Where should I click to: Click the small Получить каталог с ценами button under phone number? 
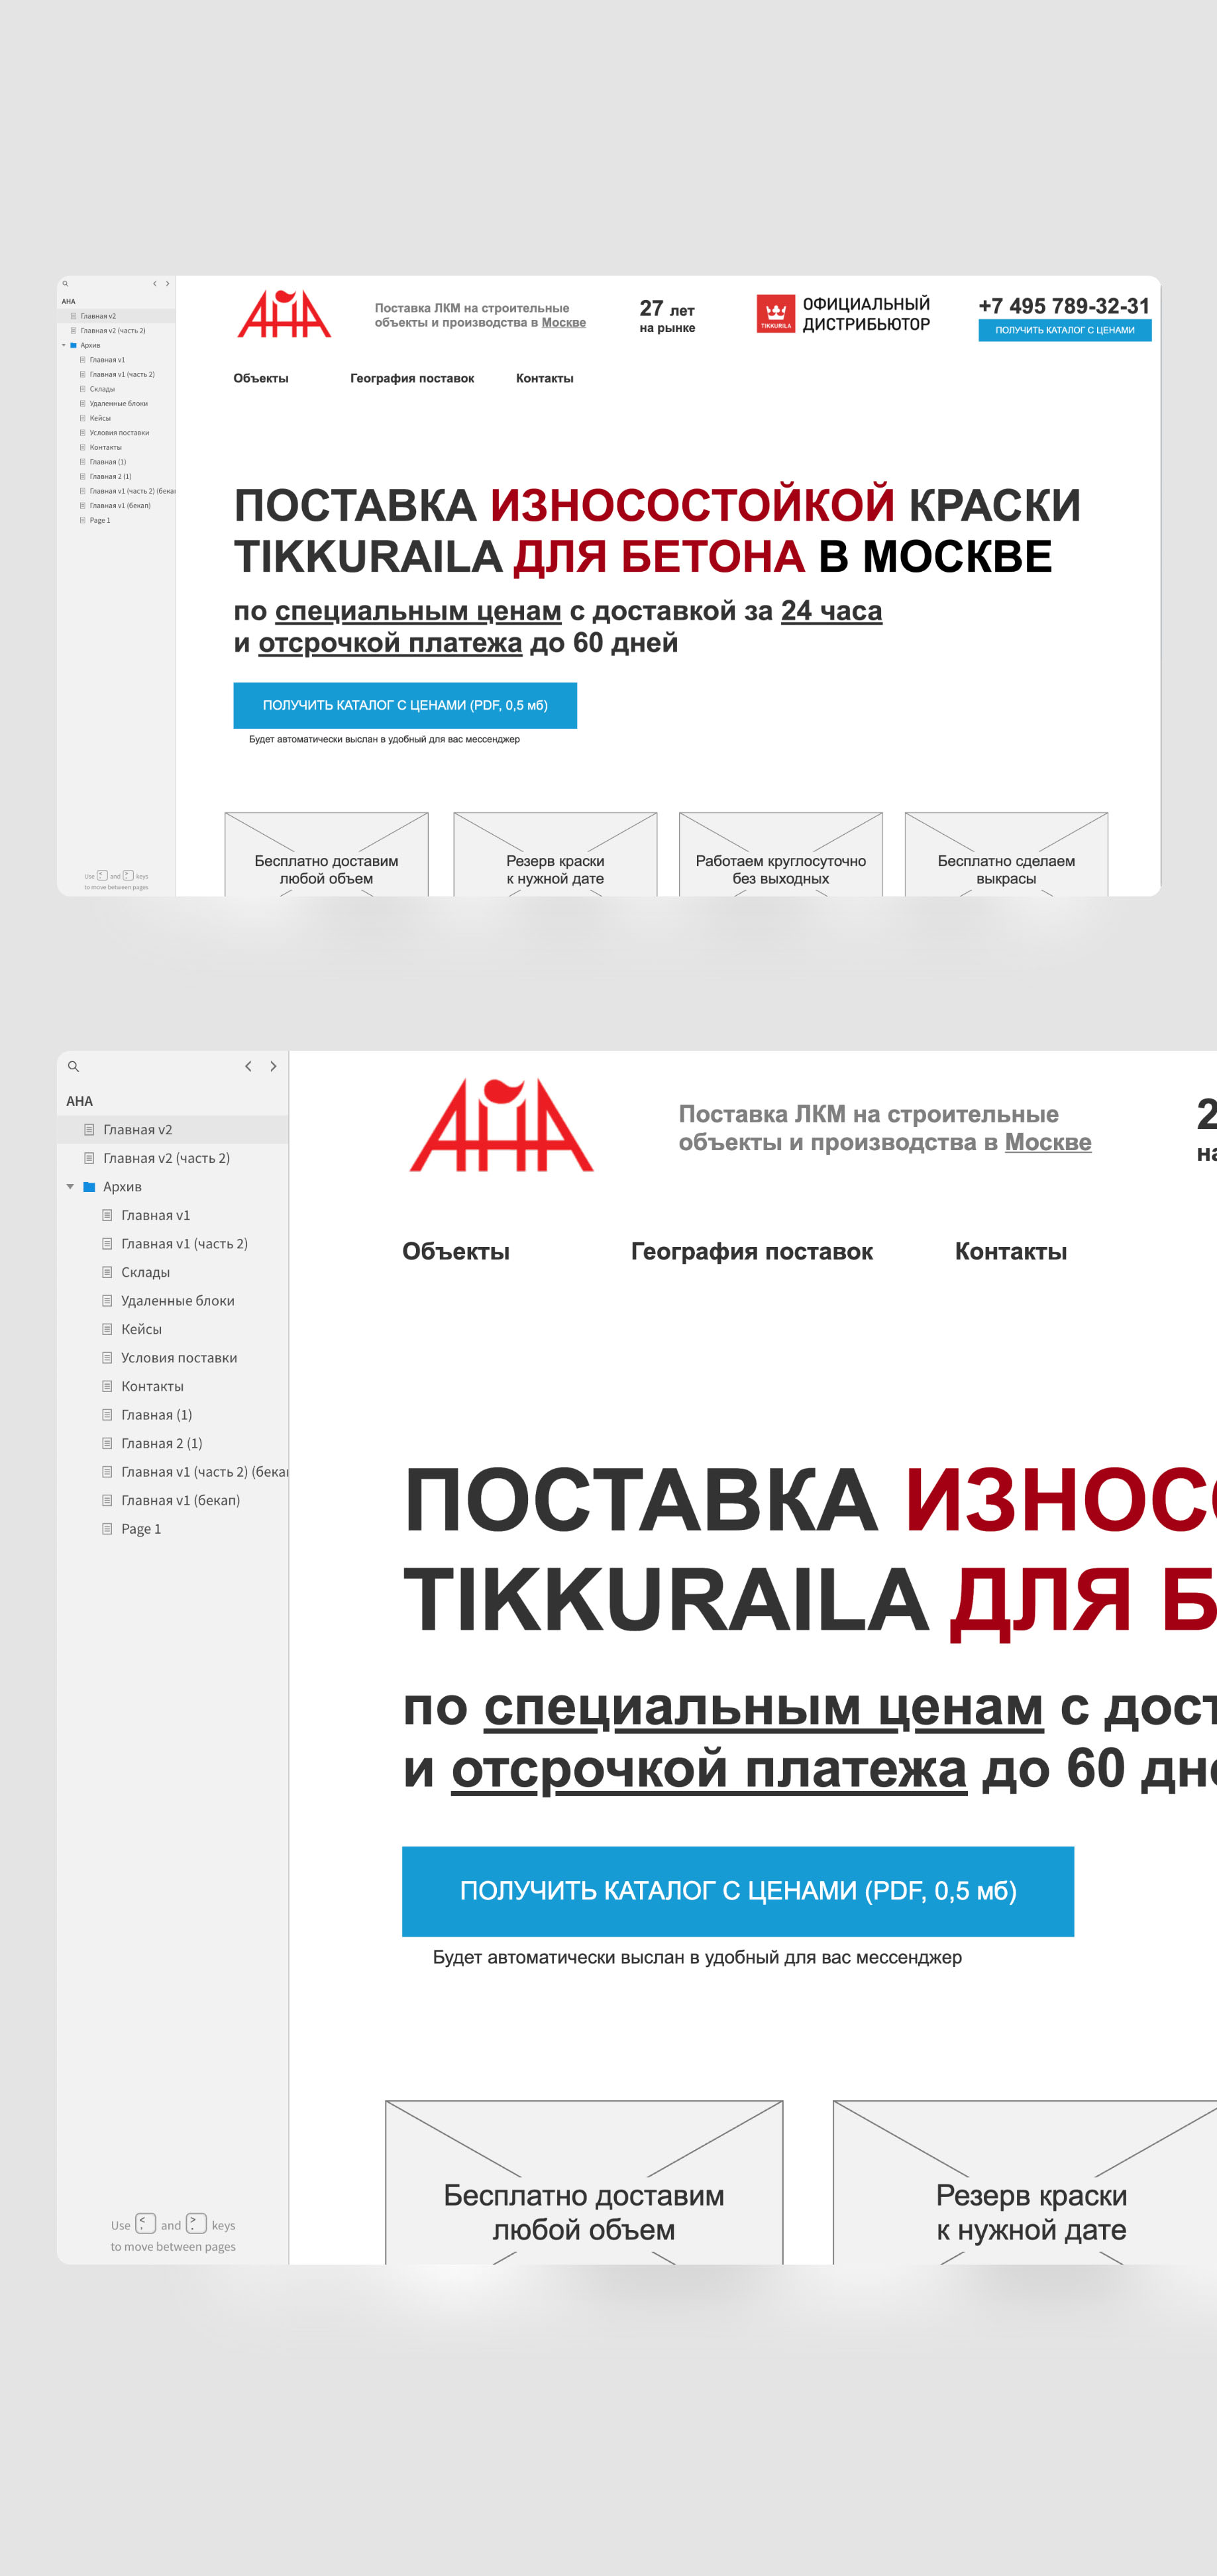tap(1064, 330)
